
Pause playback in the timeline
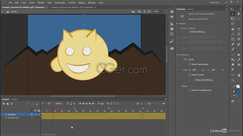[x=87, y=104]
